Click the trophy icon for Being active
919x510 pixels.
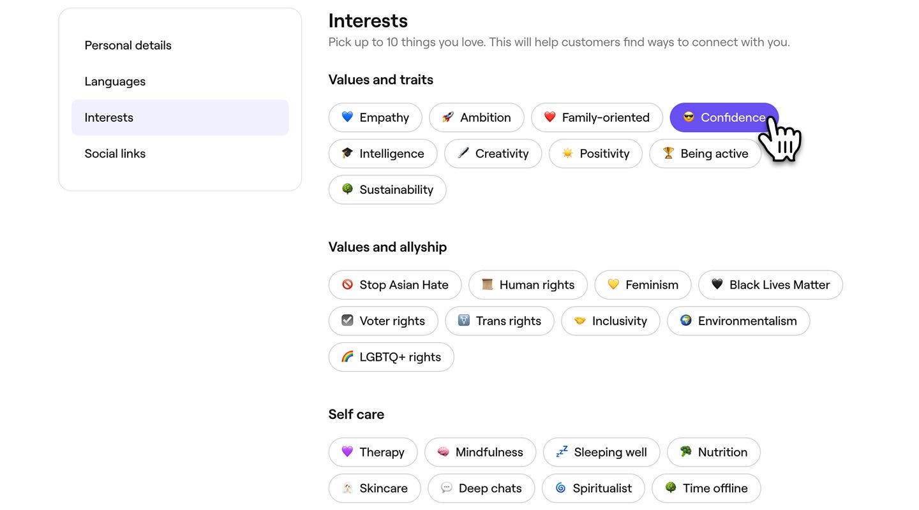point(668,154)
